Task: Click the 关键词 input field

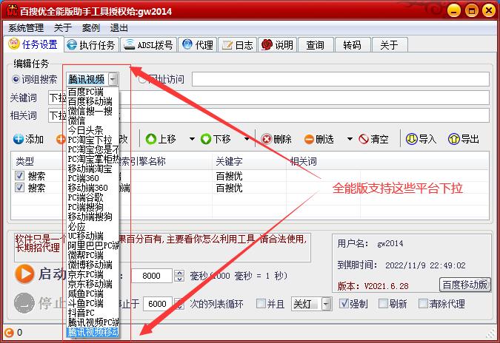Action: [269, 98]
